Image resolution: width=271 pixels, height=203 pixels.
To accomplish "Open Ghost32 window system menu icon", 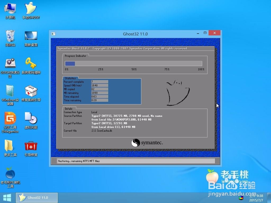I will (x=53, y=34).
